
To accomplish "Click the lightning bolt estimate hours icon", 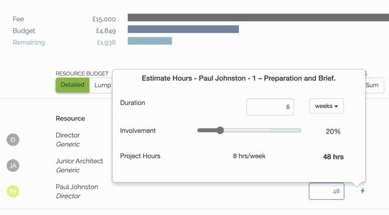I will (363, 191).
